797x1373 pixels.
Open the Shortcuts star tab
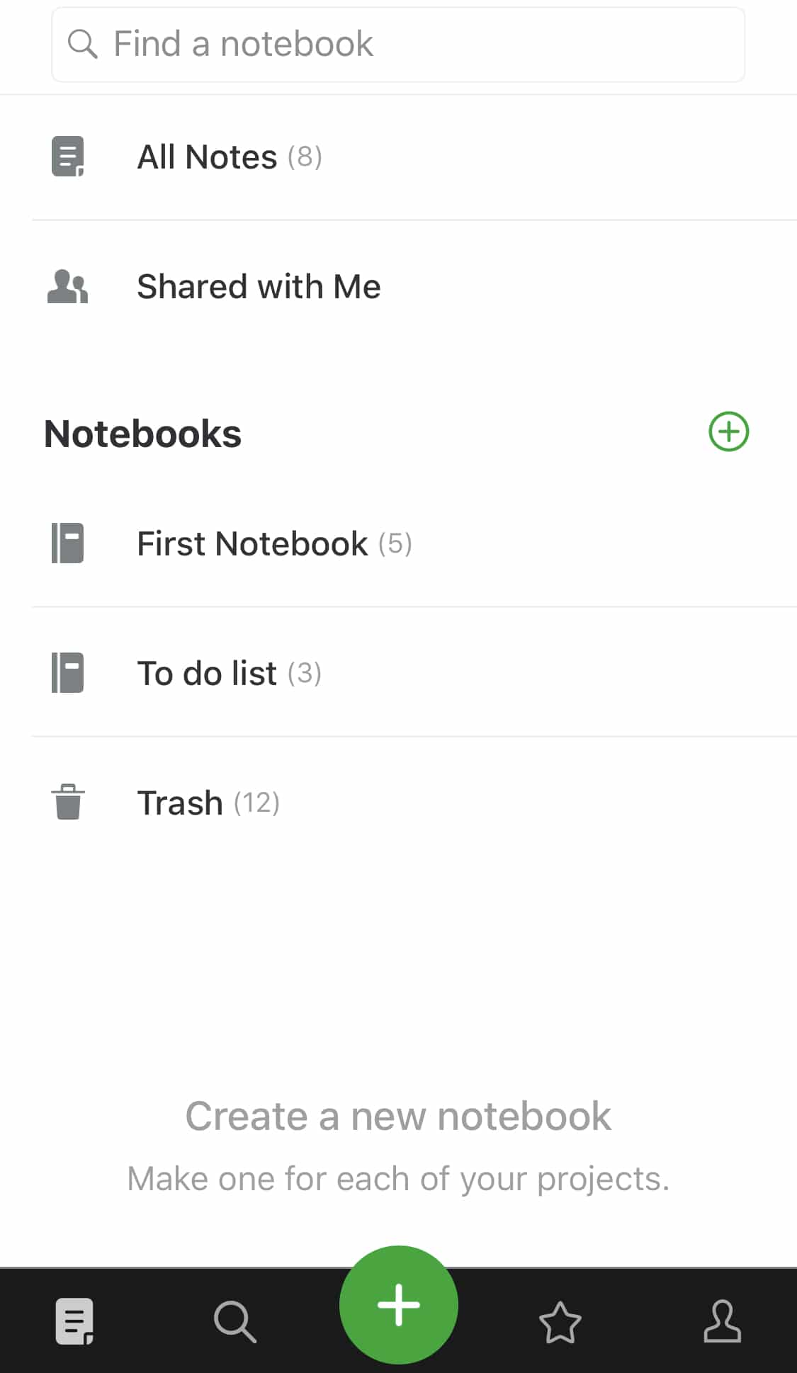[x=560, y=1322]
